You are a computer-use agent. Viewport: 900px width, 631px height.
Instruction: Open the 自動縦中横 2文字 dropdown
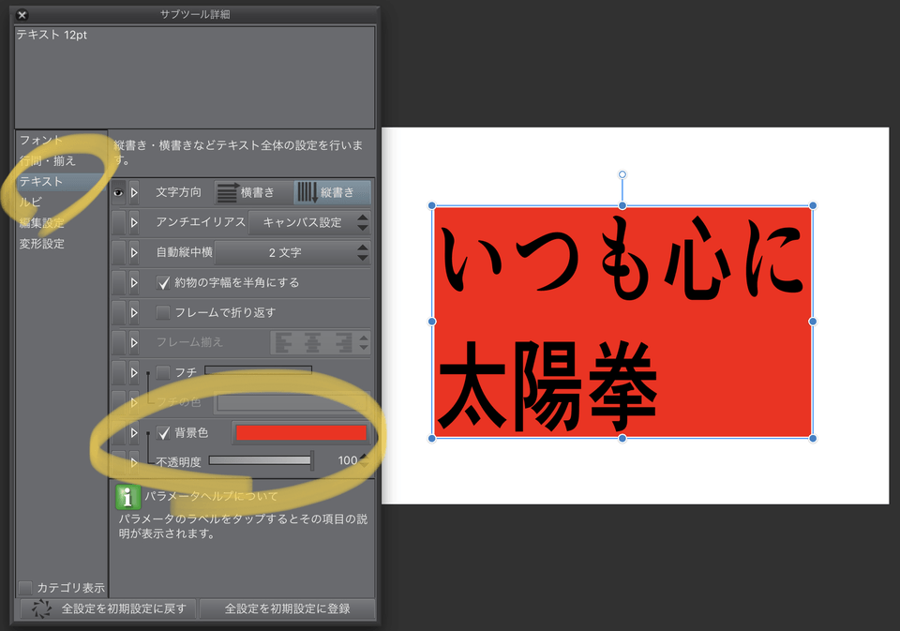click(292, 252)
